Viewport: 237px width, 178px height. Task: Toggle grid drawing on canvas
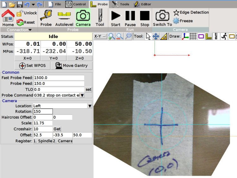tap(193, 36)
